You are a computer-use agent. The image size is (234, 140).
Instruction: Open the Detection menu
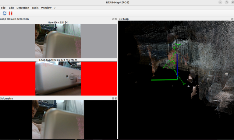[x=23, y=8]
